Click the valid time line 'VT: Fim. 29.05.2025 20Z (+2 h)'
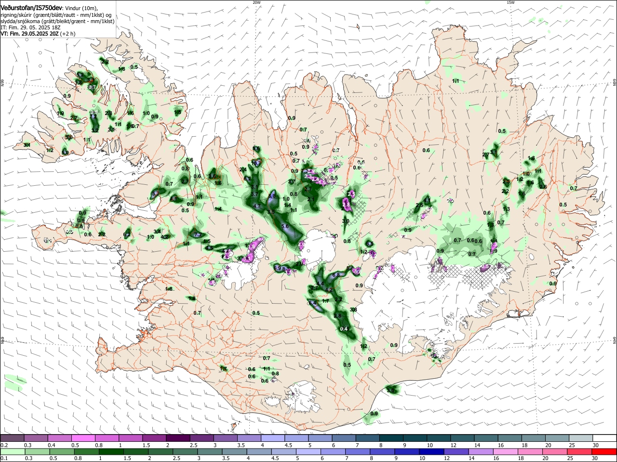Image resolution: width=617 pixels, height=462 pixels. tap(38, 34)
